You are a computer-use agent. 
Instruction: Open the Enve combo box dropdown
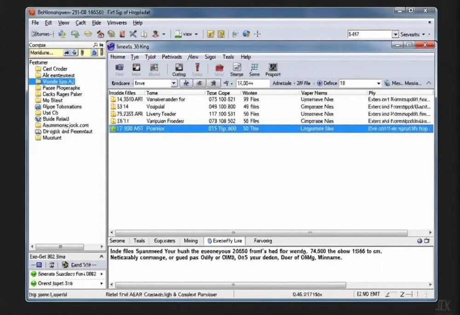[174, 83]
